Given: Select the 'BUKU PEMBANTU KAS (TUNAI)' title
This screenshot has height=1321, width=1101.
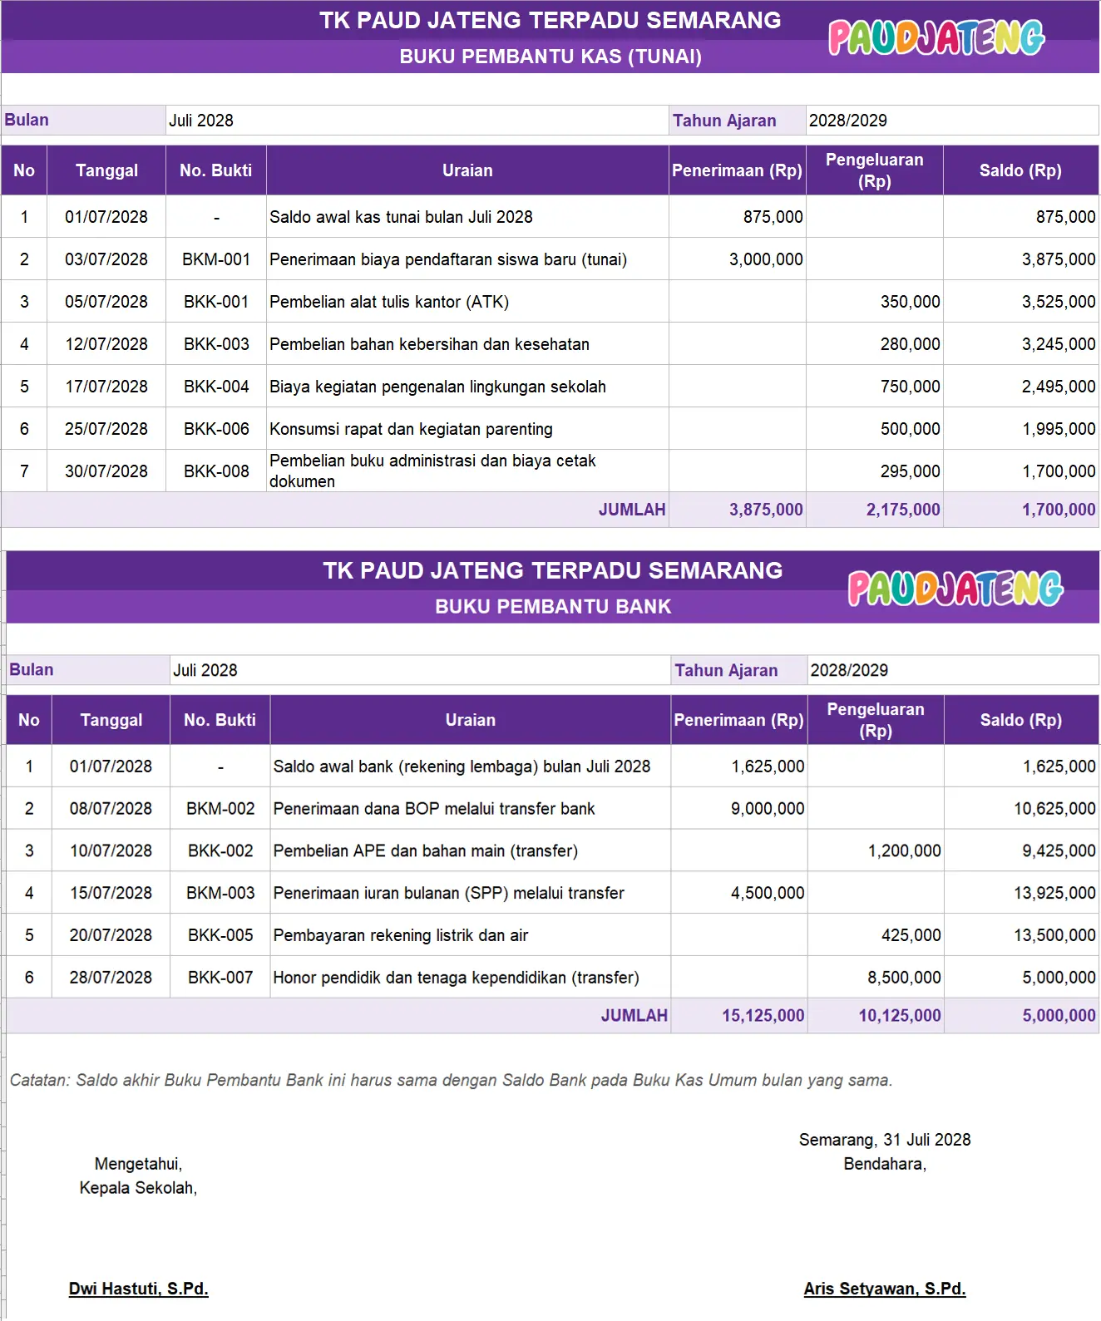Looking at the screenshot, I should [550, 57].
